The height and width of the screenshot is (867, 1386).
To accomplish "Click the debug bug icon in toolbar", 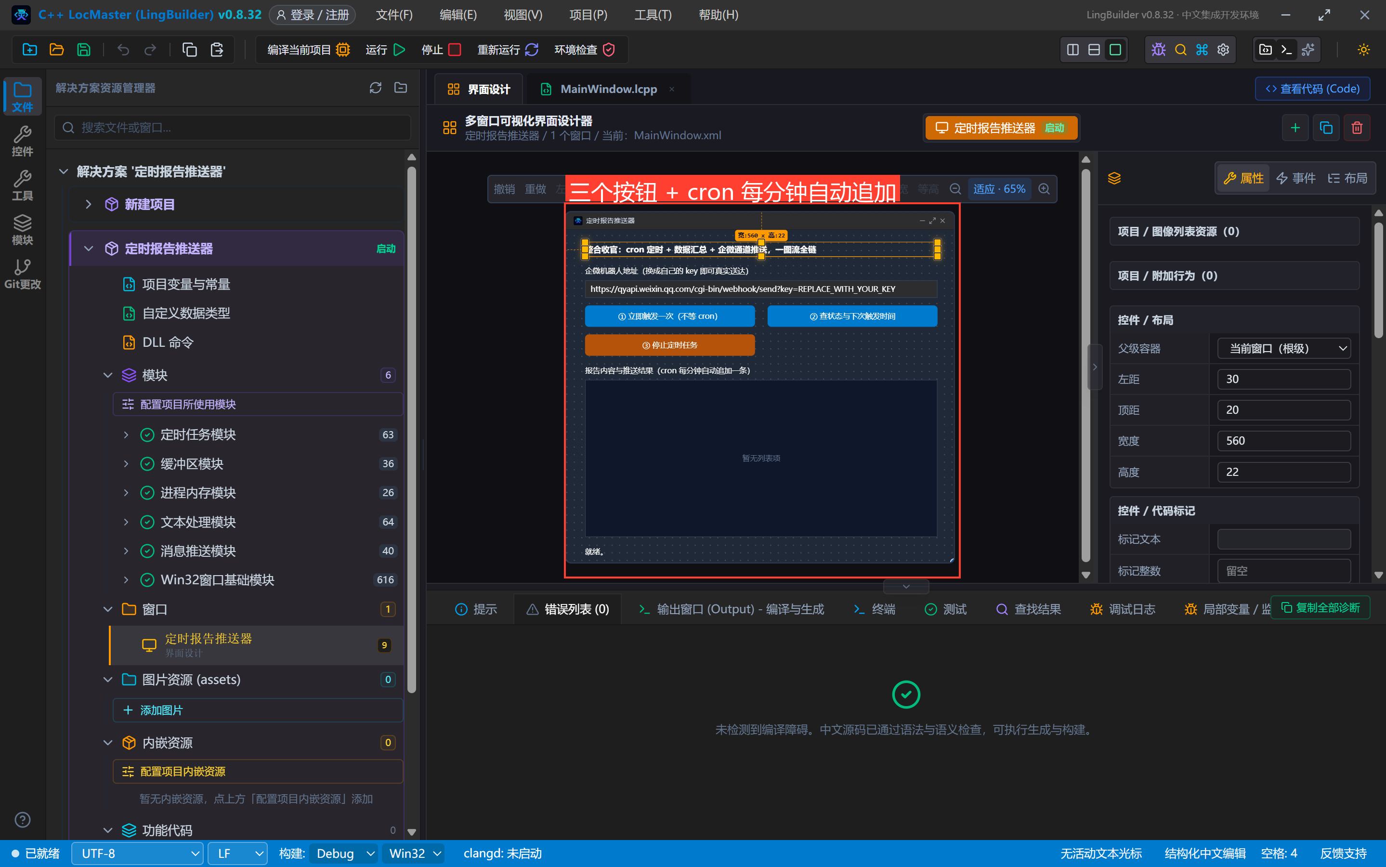I will [x=1158, y=50].
